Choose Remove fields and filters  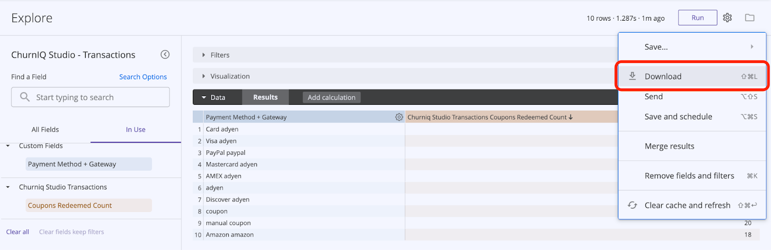pos(692,175)
